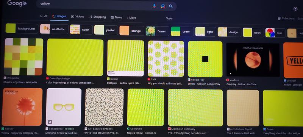Open Canva yellow color image

pos(283,108)
